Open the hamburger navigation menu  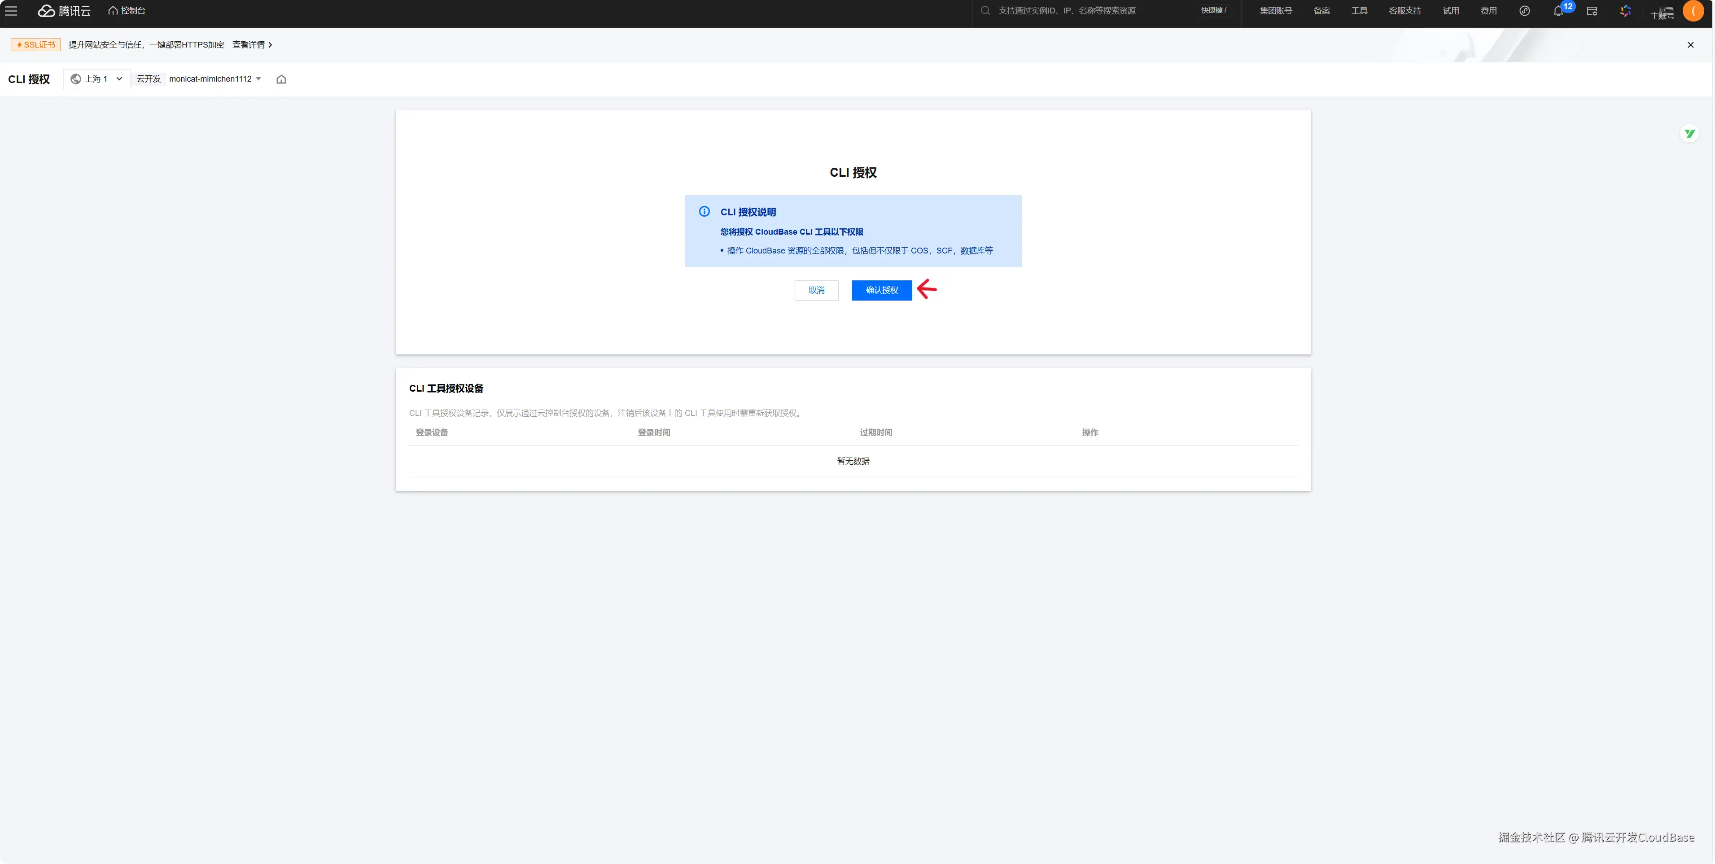tap(11, 11)
